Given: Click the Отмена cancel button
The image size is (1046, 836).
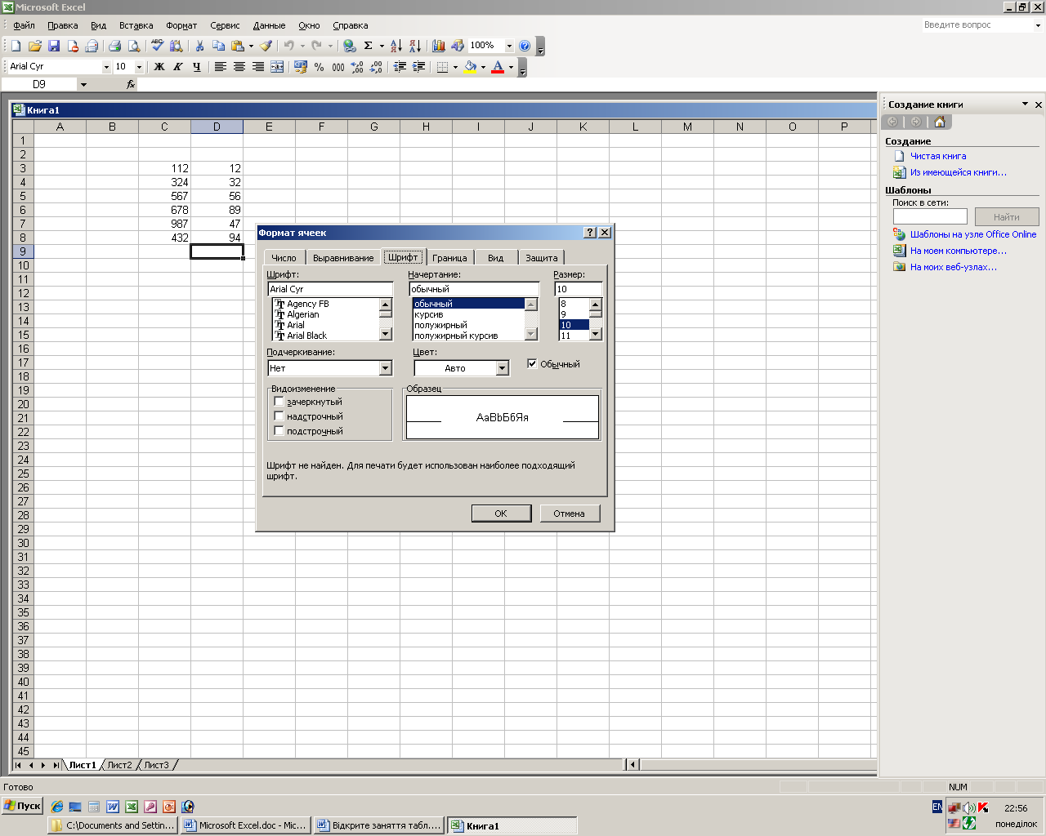Looking at the screenshot, I should coord(569,514).
